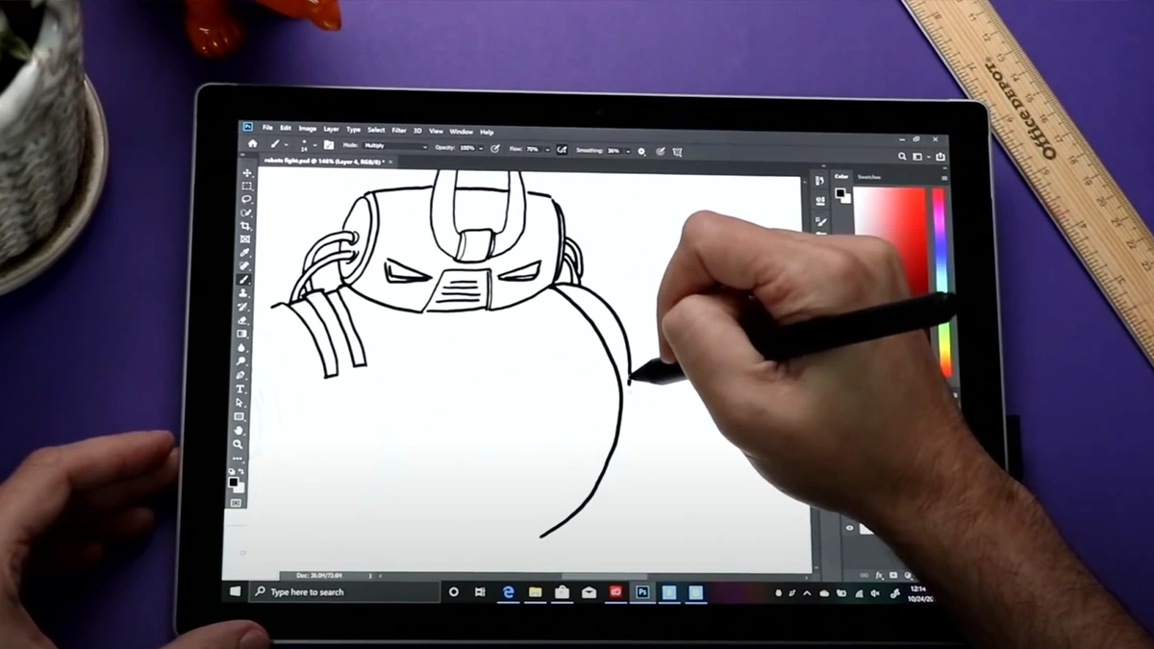
Task: Open the tool preset arrow beside brush icon
Action: (286, 145)
